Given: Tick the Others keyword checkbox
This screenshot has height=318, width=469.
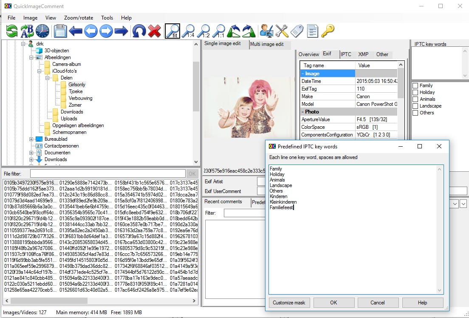Looking at the screenshot, I should point(415,113).
